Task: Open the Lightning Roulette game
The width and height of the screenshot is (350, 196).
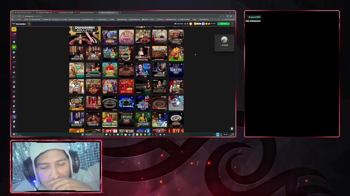Action: 126,70
